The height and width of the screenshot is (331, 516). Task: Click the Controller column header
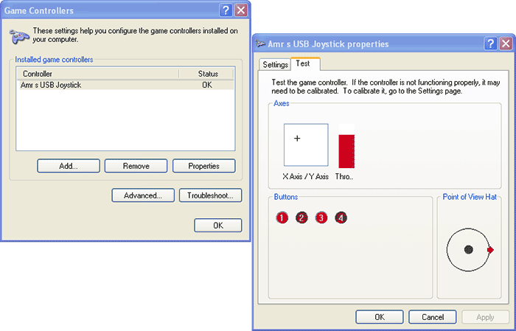pyautogui.click(x=98, y=74)
